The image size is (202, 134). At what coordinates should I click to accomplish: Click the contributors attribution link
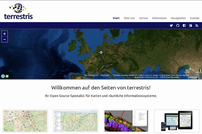point(193,77)
